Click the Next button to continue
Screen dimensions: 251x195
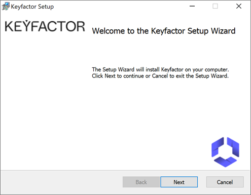pyautogui.click(x=179, y=182)
